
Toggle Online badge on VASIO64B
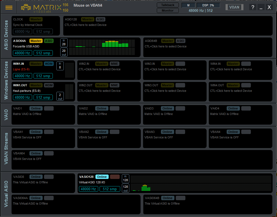(x=168, y=198)
